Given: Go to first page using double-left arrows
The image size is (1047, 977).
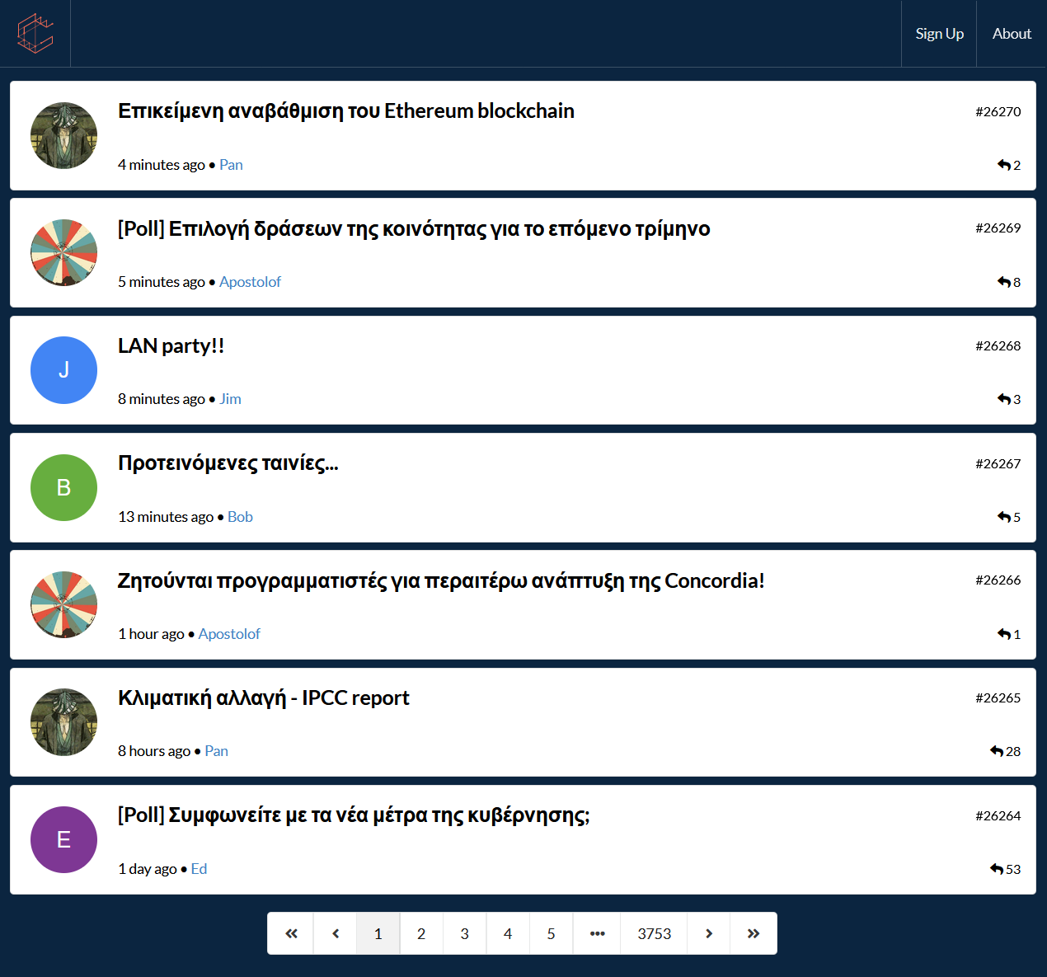Looking at the screenshot, I should (x=291, y=933).
